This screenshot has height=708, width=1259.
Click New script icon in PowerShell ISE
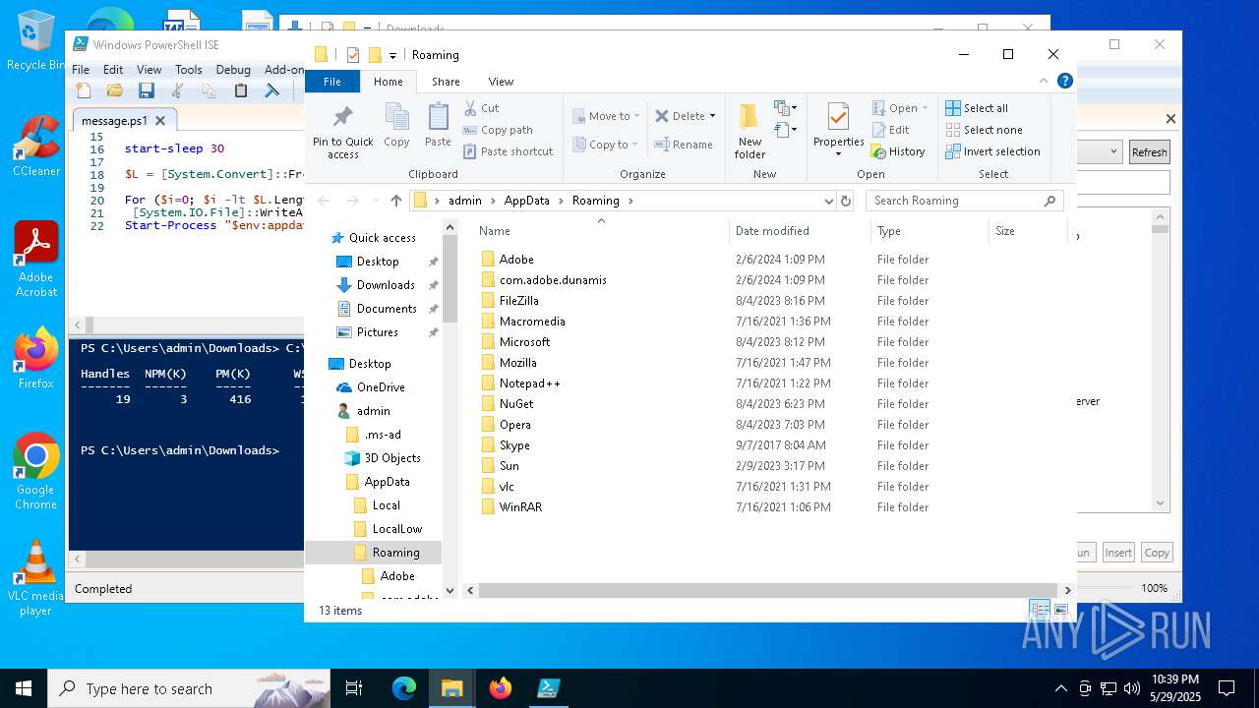(x=84, y=90)
